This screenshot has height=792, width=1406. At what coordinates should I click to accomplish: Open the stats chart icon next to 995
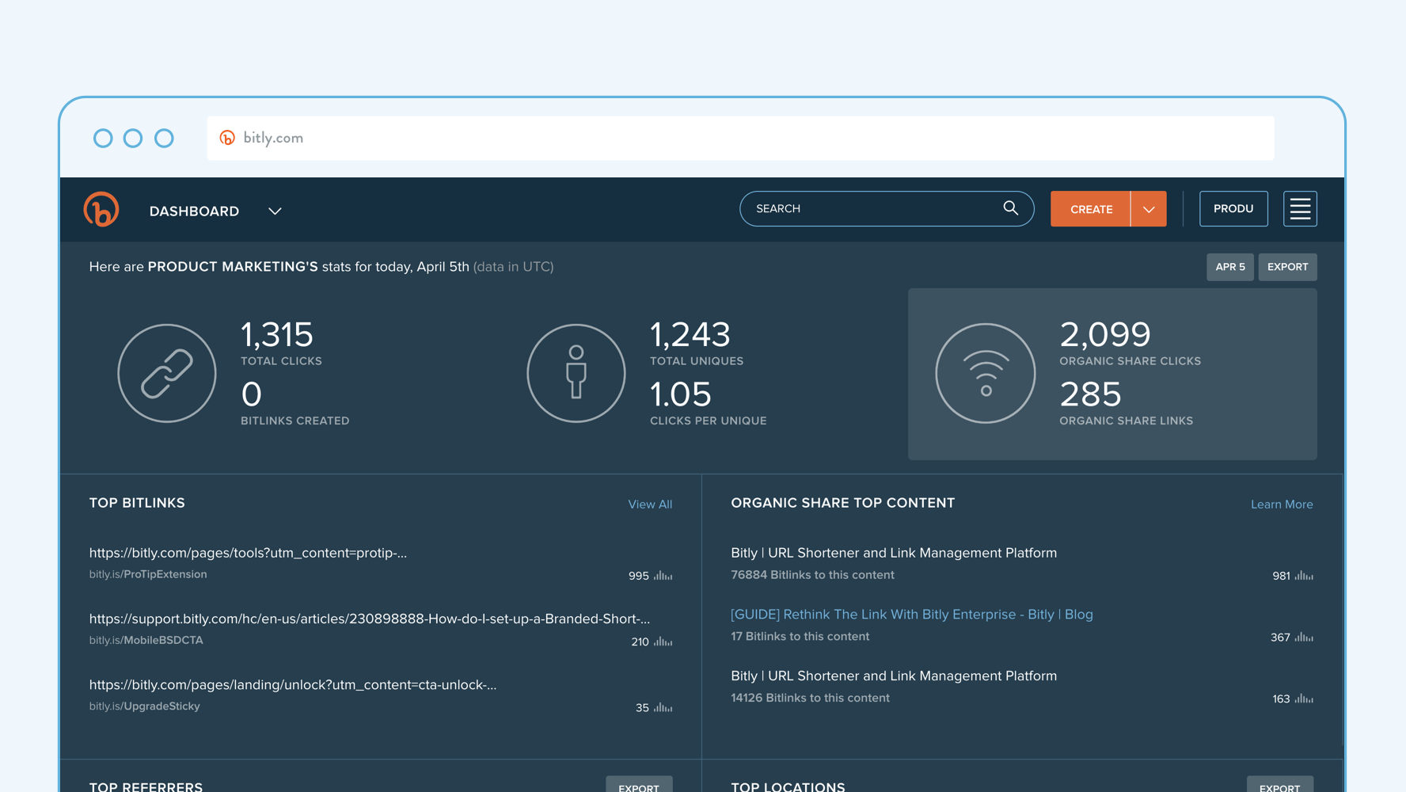point(663,576)
